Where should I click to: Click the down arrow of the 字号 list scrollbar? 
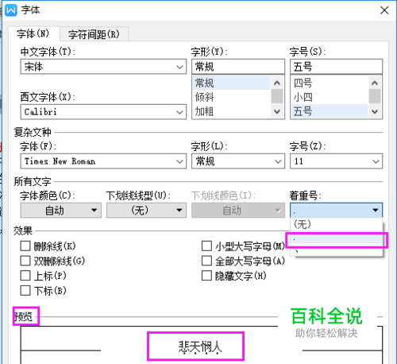point(375,111)
